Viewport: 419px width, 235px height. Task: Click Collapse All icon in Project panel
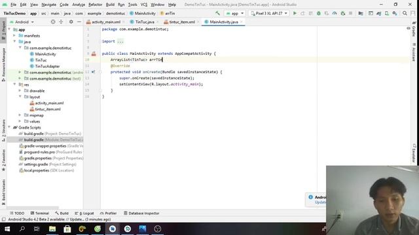[61, 22]
